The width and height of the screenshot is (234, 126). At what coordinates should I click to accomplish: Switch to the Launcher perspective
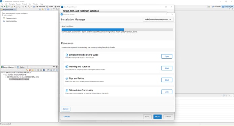(x=216, y=6)
